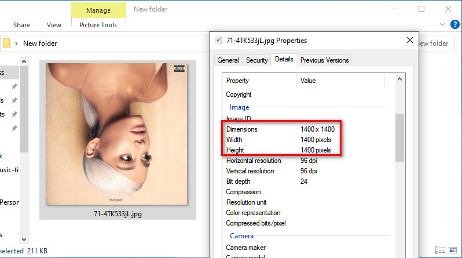This screenshot has width=462, height=258.
Task: Switch to the Security tab in Properties
Action: click(x=256, y=60)
